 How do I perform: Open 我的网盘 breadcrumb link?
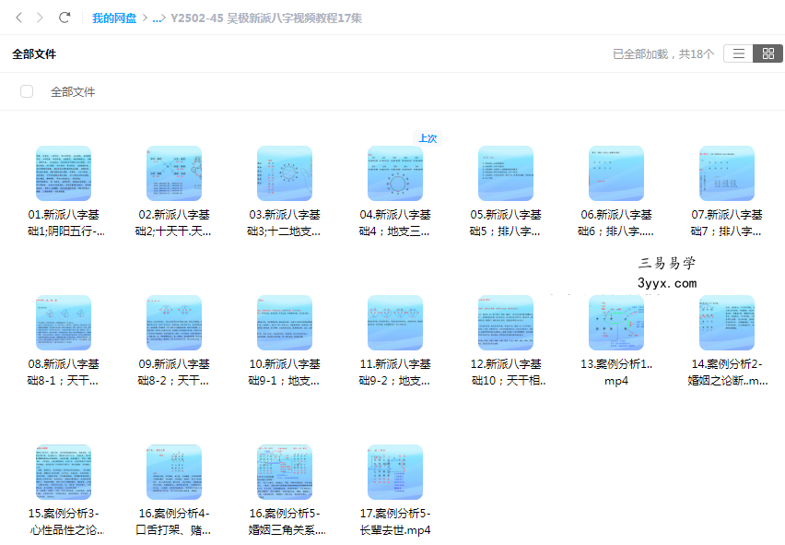(114, 18)
